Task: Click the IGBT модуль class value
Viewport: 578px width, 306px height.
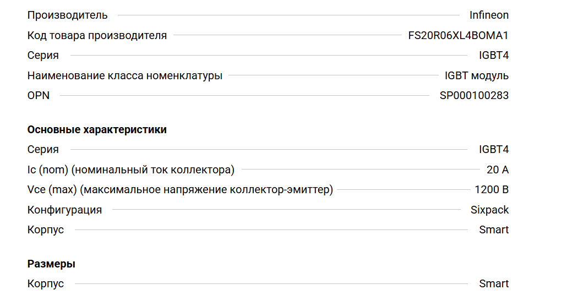Action: pyautogui.click(x=477, y=76)
